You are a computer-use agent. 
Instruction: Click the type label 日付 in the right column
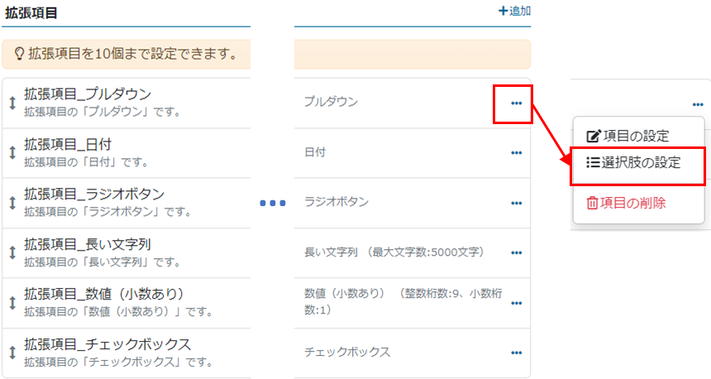point(315,152)
